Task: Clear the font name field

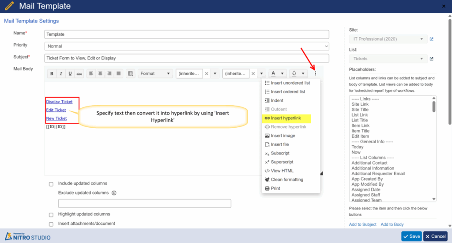Action: (207, 74)
